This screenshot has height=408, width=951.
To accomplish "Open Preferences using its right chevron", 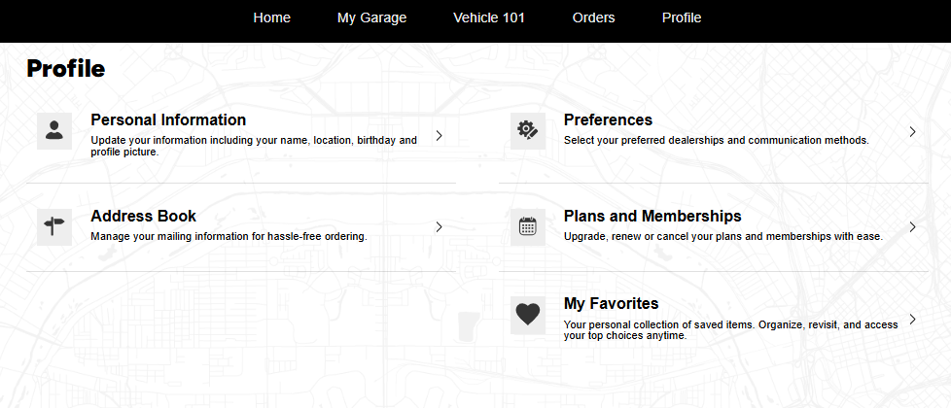I will (x=913, y=132).
